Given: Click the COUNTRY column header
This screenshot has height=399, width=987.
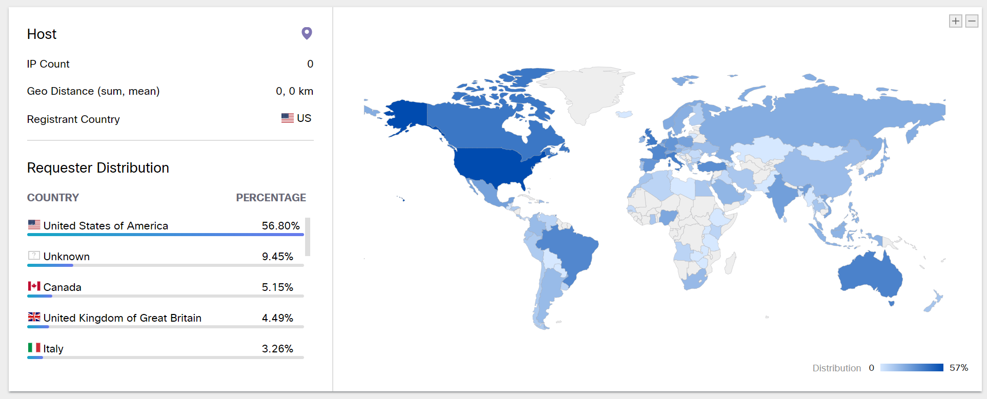Looking at the screenshot, I should [53, 198].
